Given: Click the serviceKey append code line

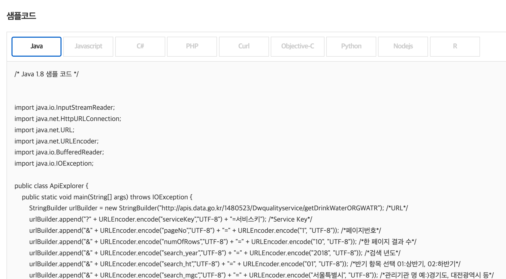Looking at the screenshot, I should click(170, 219).
